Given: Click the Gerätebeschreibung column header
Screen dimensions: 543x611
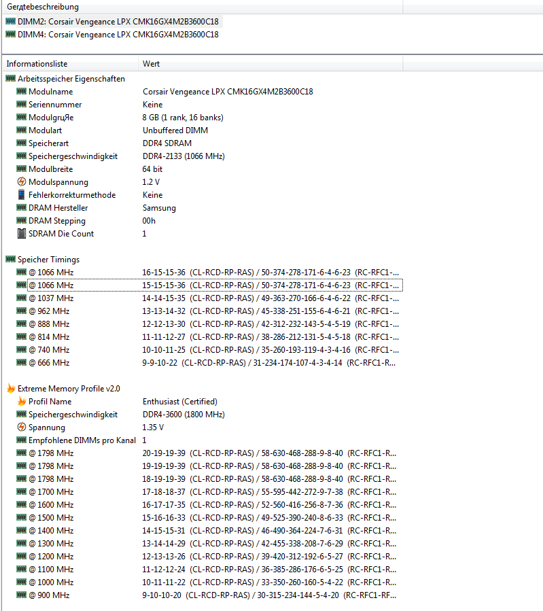Looking at the screenshot, I should click(x=202, y=7).
